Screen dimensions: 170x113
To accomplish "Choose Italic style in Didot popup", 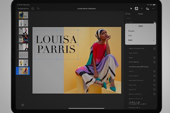I will (x=140, y=35).
